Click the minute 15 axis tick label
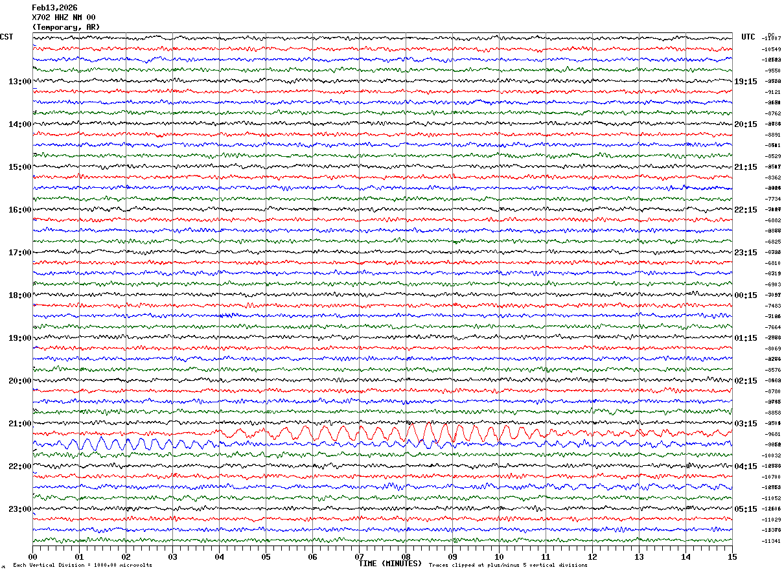Image resolution: width=784 pixels, height=574 pixels. click(732, 557)
